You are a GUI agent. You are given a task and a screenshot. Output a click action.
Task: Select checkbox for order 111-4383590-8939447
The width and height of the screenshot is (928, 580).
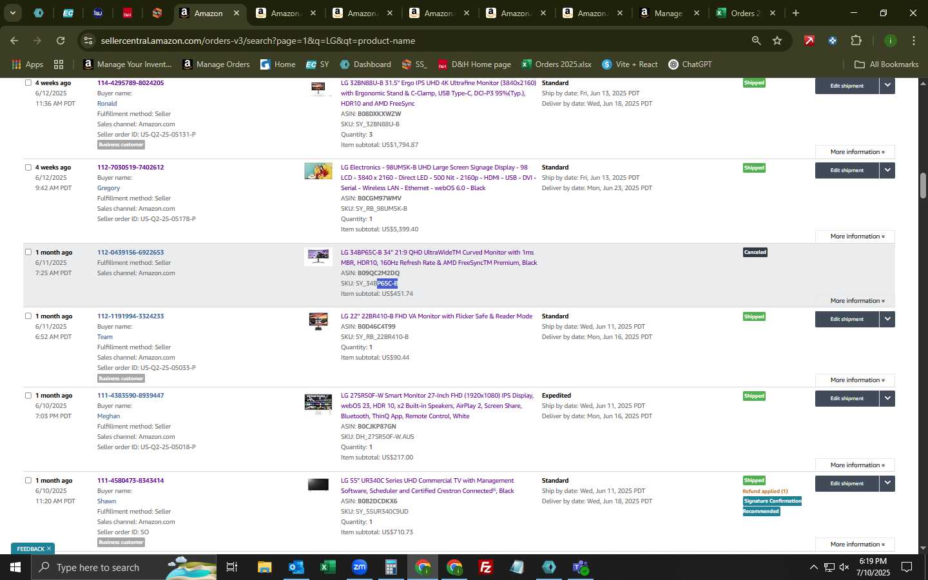point(28,395)
